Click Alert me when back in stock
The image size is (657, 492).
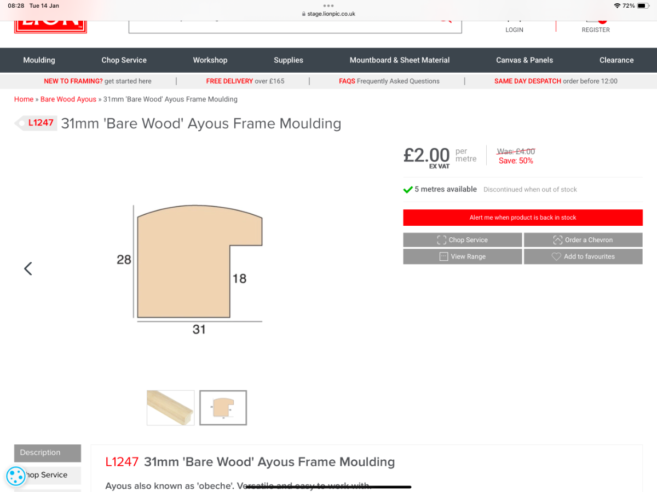(x=523, y=218)
